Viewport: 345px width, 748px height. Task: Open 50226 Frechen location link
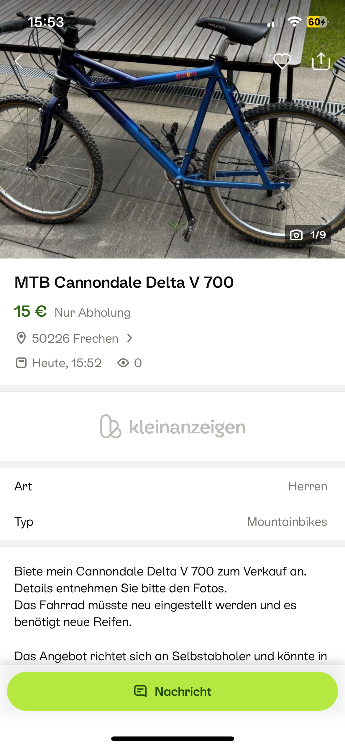click(75, 338)
